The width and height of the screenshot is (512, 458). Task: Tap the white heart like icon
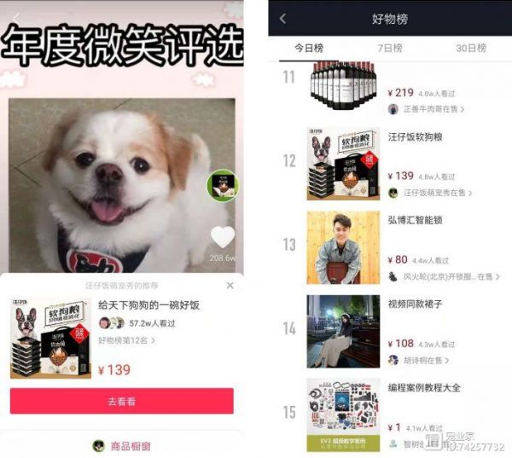click(x=223, y=236)
